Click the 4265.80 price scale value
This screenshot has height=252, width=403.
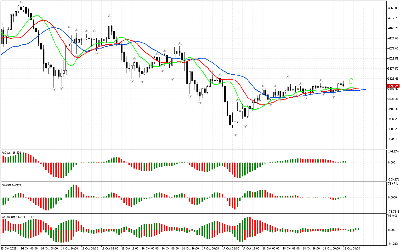point(394,8)
